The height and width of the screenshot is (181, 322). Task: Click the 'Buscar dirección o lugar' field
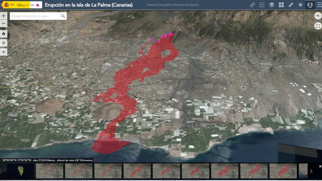[34, 16]
